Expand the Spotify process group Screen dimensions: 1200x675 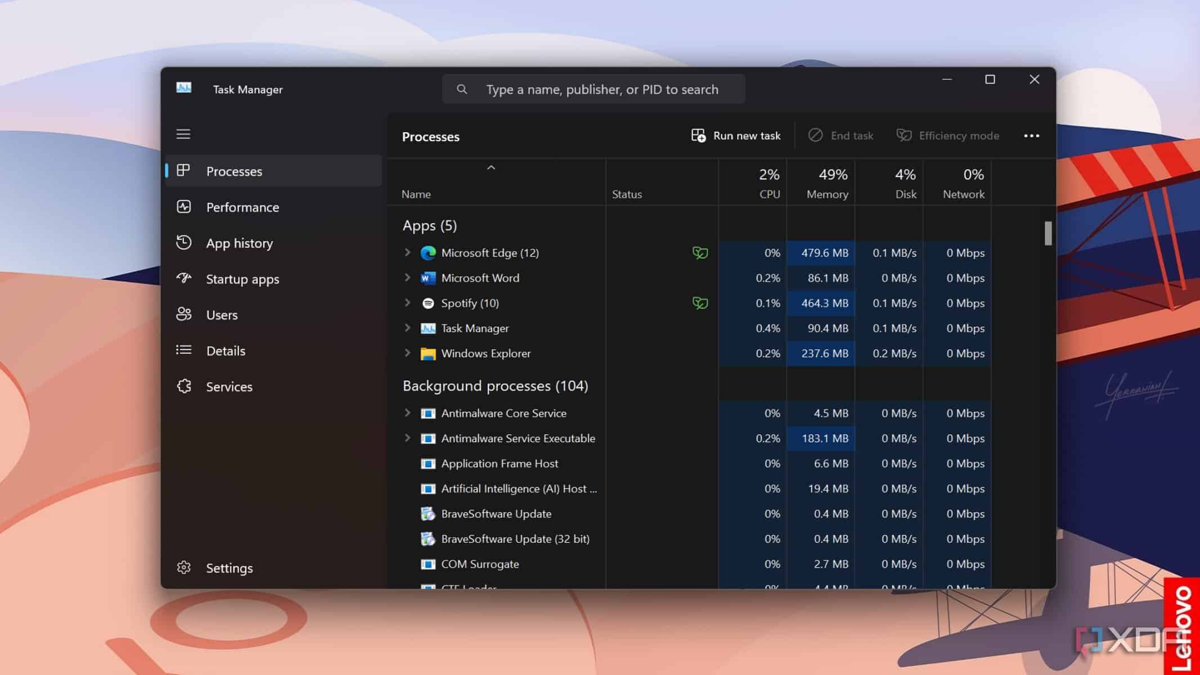[x=406, y=303]
